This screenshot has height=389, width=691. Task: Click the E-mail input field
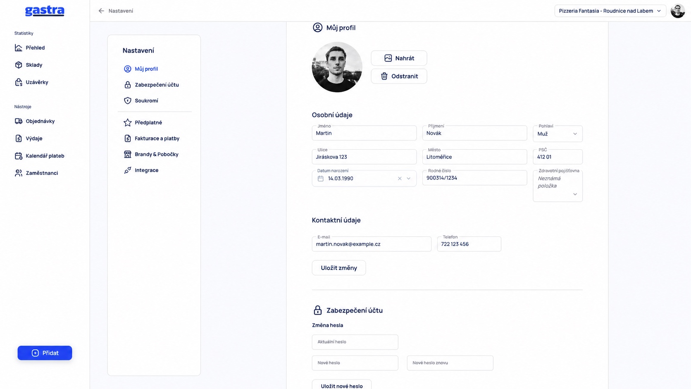pyautogui.click(x=372, y=244)
